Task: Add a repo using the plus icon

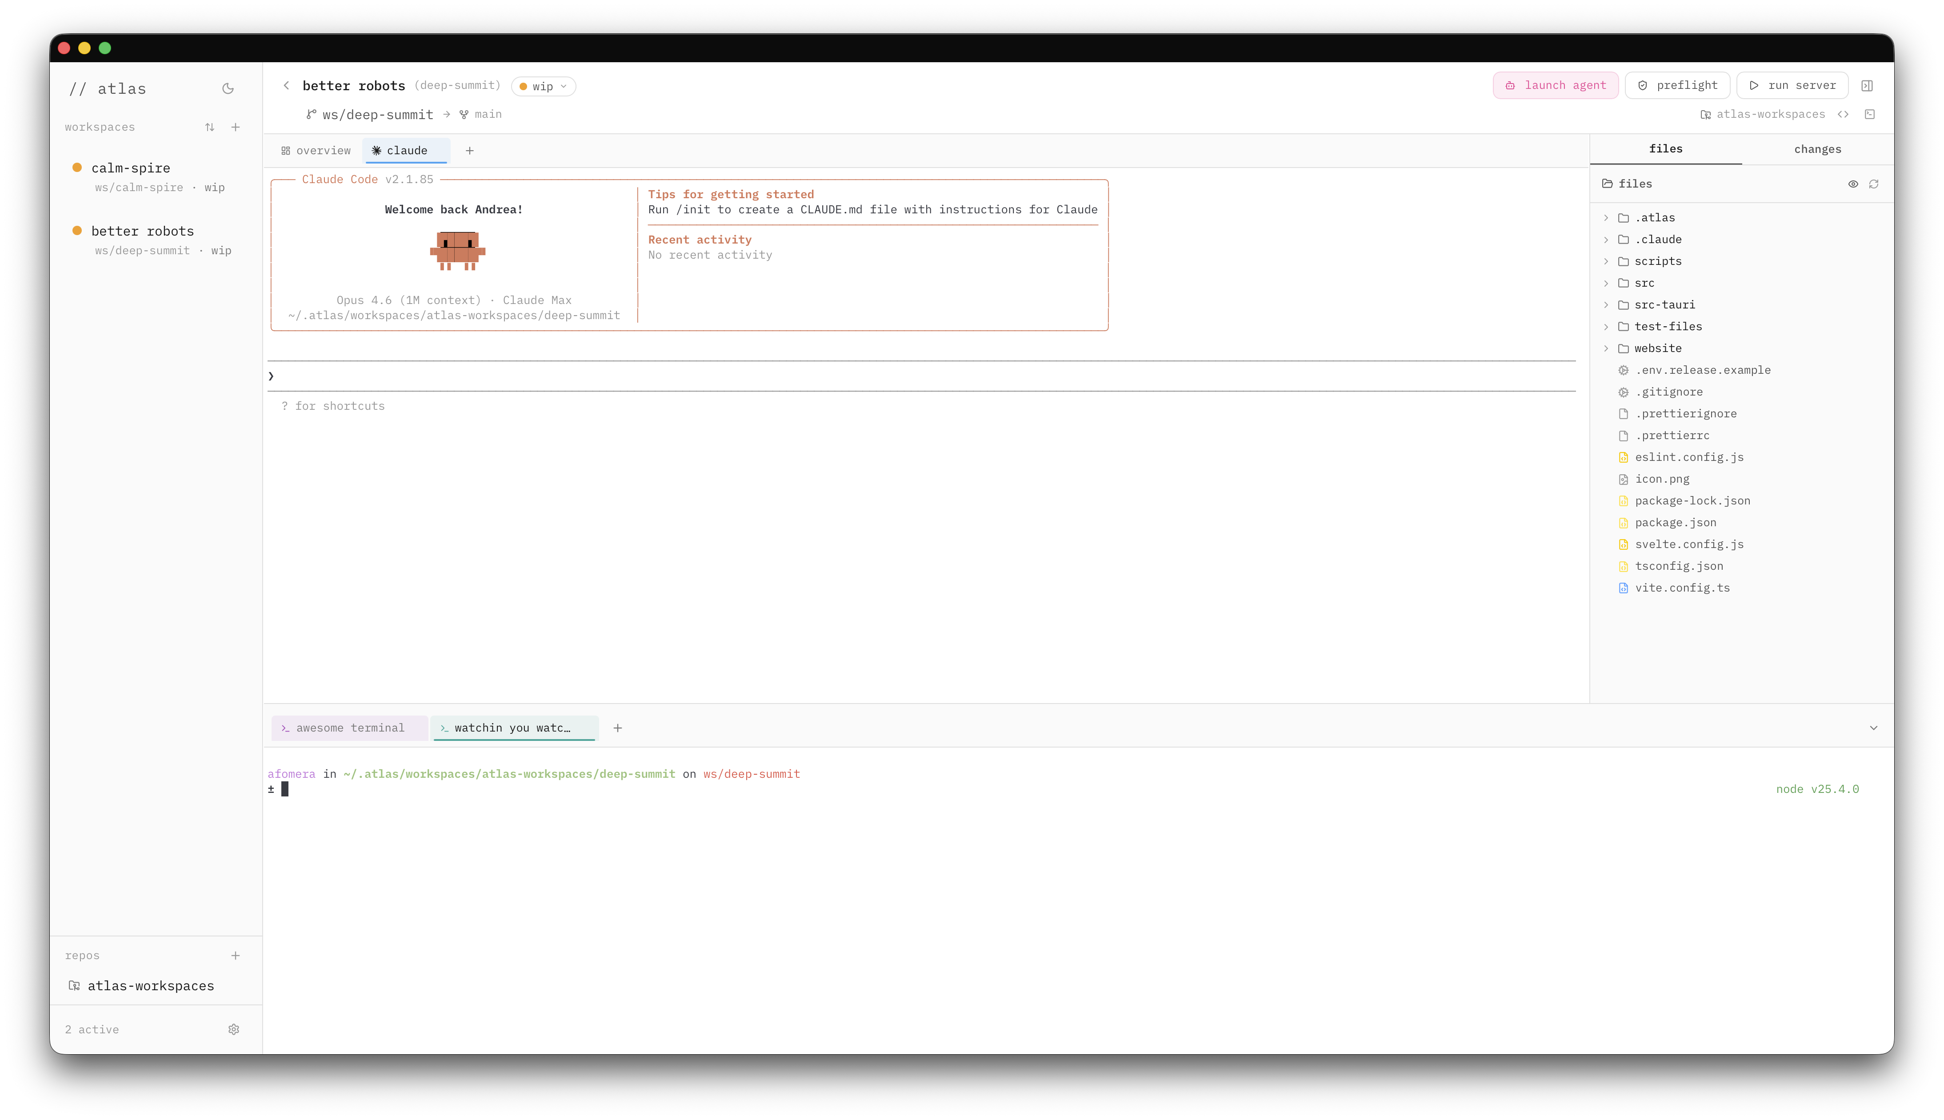Action: click(235, 956)
